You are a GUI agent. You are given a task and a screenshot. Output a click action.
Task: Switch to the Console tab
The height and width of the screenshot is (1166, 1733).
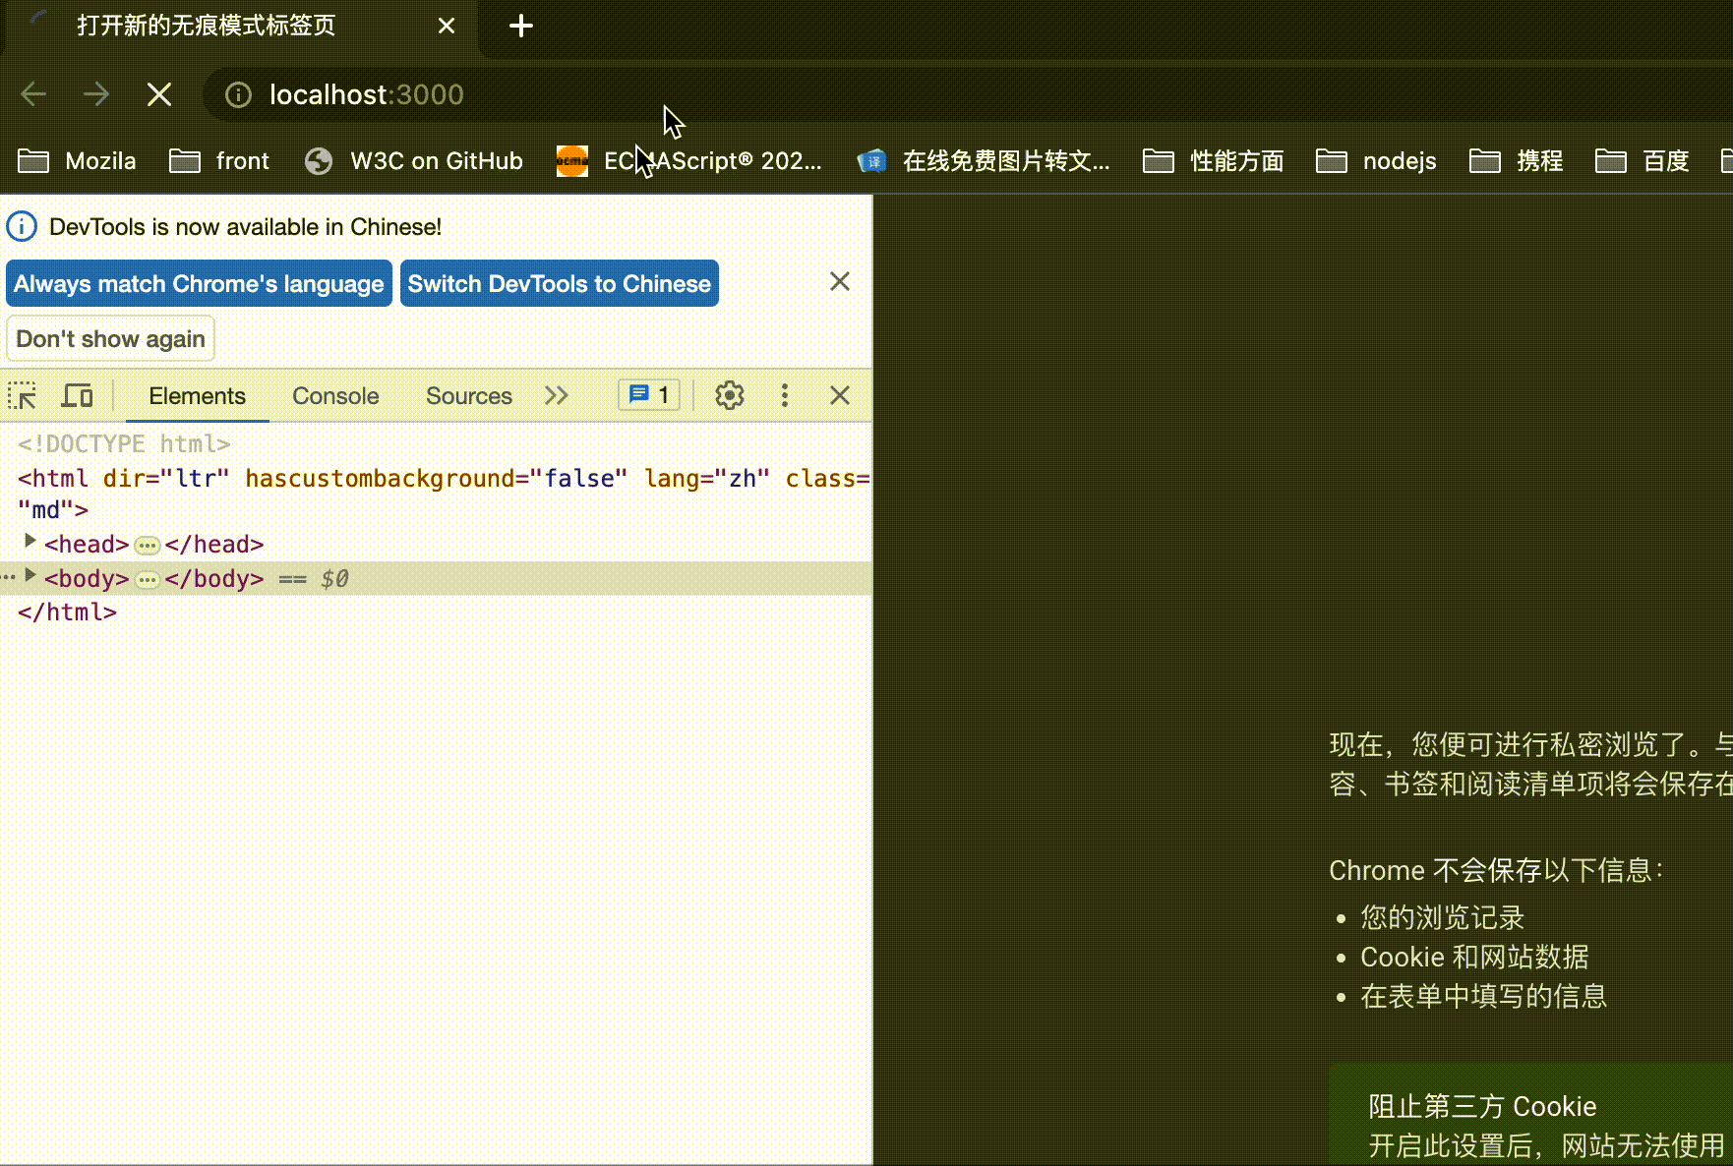point(335,395)
